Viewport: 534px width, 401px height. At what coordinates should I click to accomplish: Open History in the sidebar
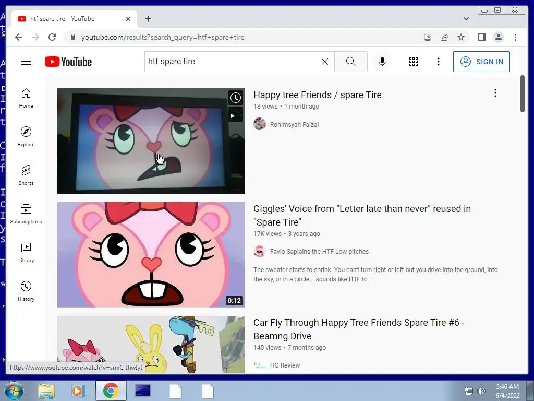coord(26,291)
